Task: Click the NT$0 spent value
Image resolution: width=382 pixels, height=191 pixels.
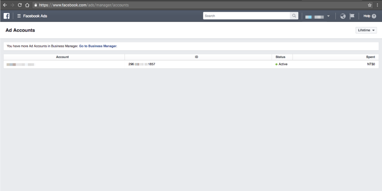Action: (371, 64)
